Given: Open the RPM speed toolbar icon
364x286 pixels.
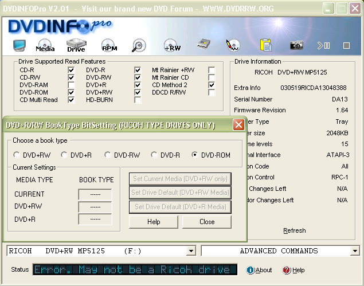Looking at the screenshot, I should (109, 45).
